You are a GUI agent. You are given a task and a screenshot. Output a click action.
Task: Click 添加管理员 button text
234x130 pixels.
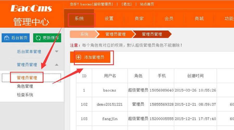(x=94, y=57)
